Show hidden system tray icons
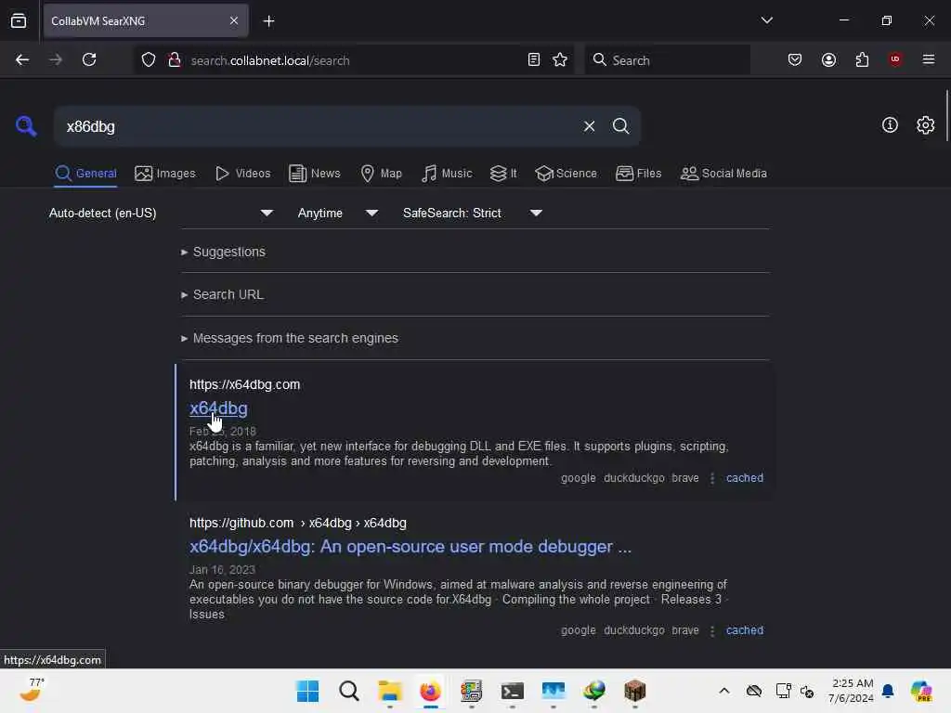The width and height of the screenshot is (951, 713). pos(724,691)
